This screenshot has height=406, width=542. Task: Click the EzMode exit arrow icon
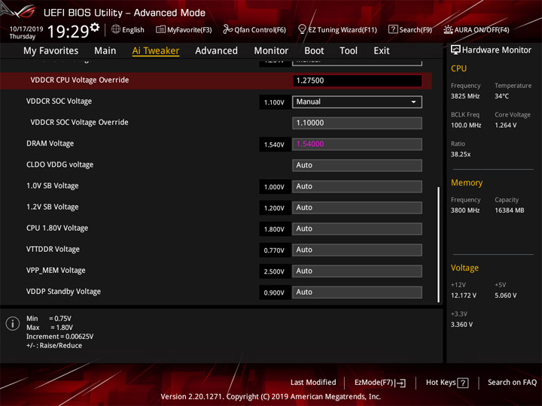[400, 383]
